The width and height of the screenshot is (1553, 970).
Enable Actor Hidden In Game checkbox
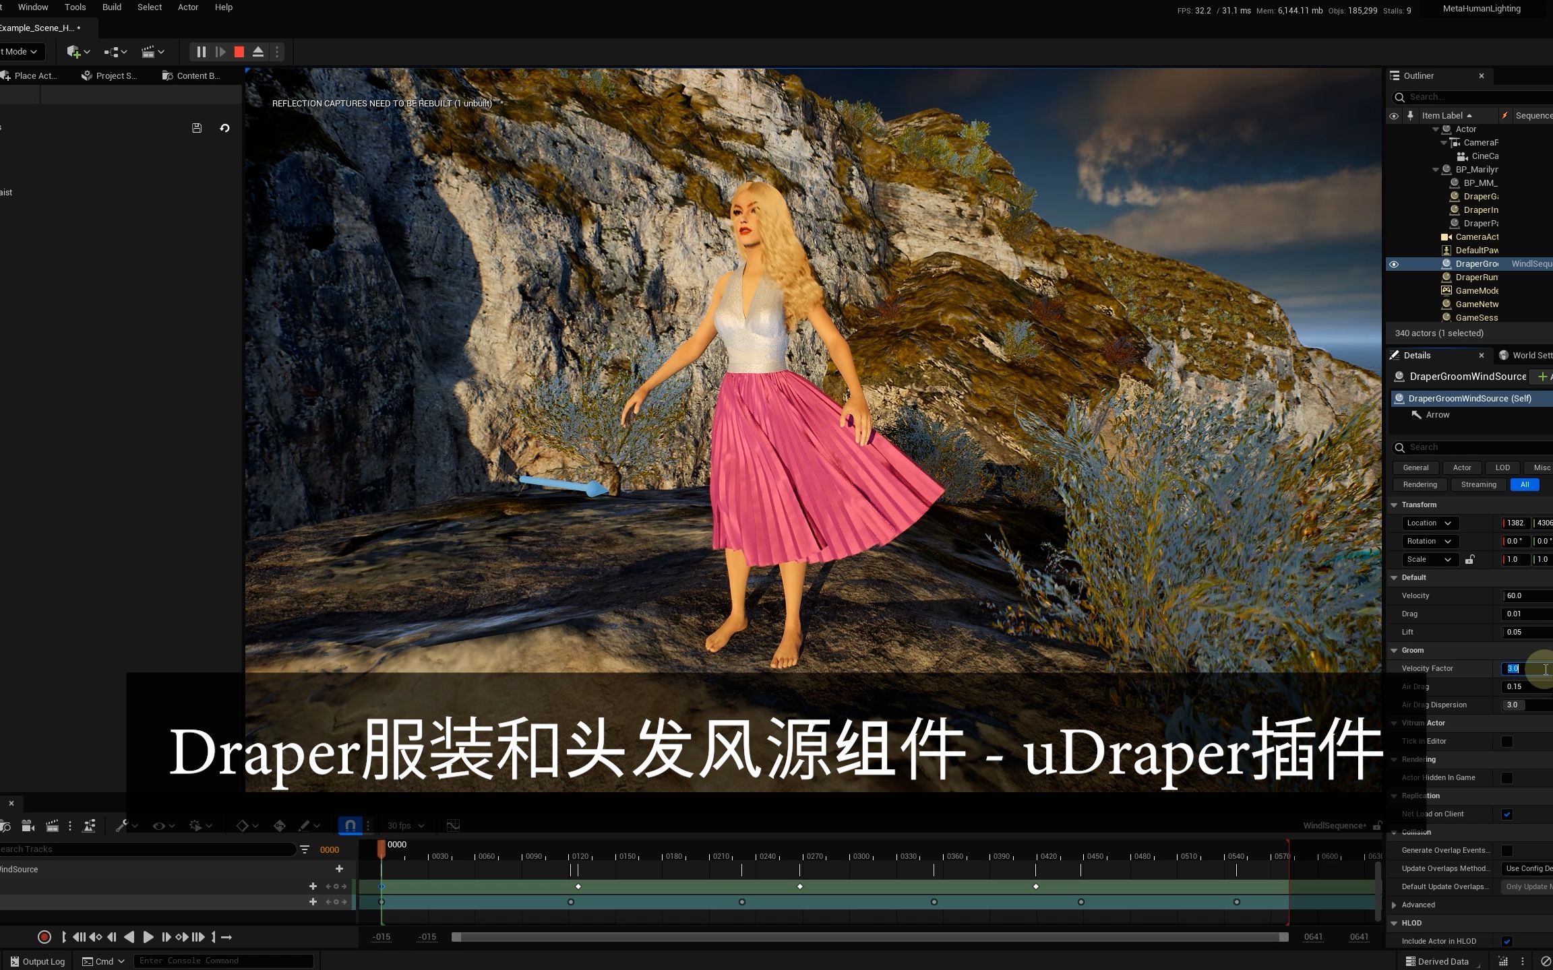pyautogui.click(x=1507, y=777)
